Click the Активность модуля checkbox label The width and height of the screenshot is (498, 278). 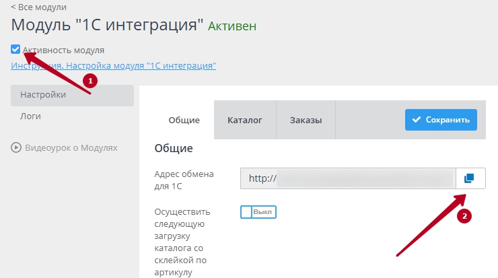tap(63, 50)
